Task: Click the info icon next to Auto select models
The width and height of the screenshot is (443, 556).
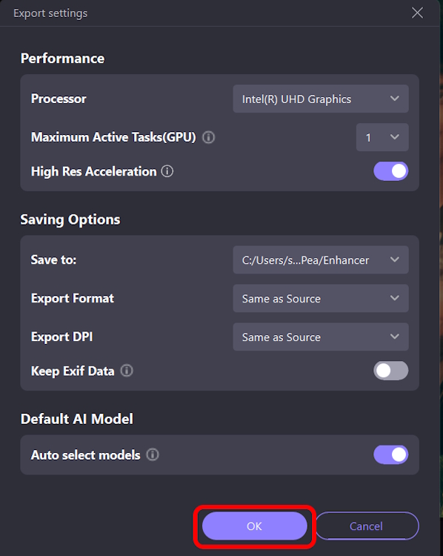Action: coord(153,454)
